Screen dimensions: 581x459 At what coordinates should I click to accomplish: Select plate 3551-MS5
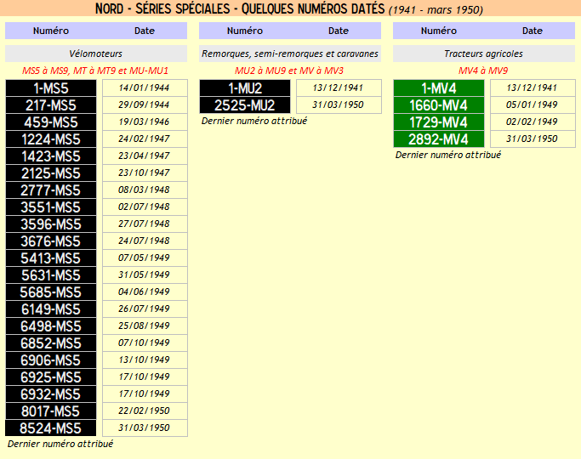point(51,207)
